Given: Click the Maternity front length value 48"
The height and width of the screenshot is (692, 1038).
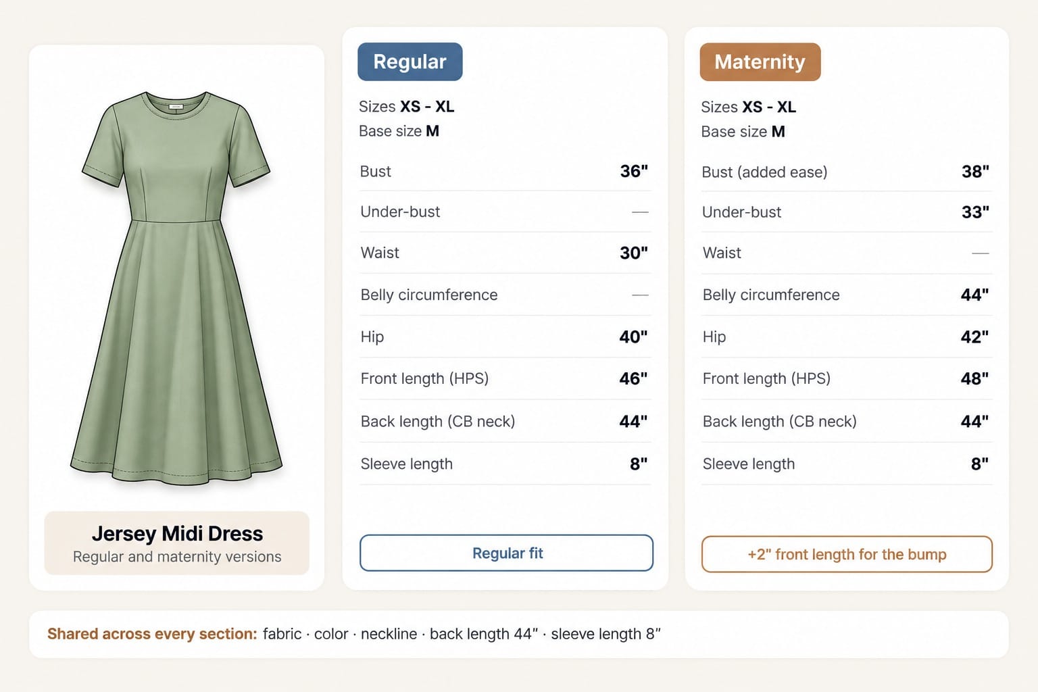Looking at the screenshot, I should 975,378.
